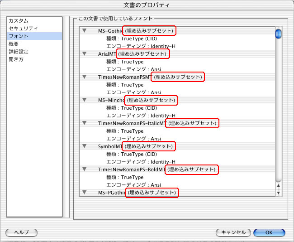
Task: Select セキュリティ in the category list
Action: click(34, 29)
